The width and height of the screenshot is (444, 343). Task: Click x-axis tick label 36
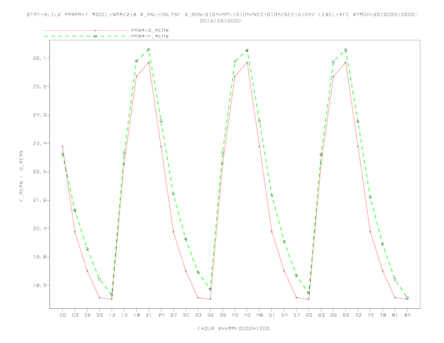[x=210, y=315]
